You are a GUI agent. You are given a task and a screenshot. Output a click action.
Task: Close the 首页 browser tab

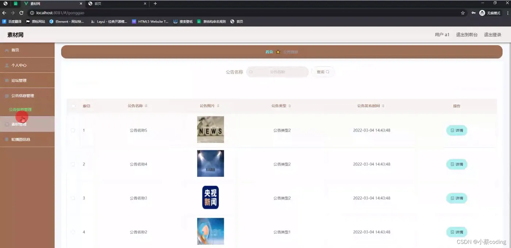tap(145, 4)
